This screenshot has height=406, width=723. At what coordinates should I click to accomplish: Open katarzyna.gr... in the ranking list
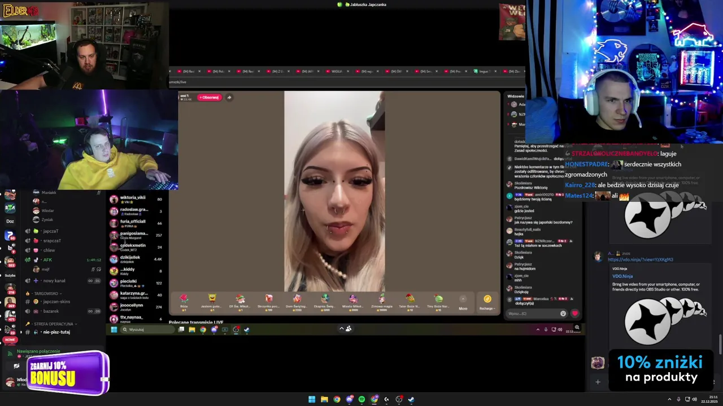(136, 295)
